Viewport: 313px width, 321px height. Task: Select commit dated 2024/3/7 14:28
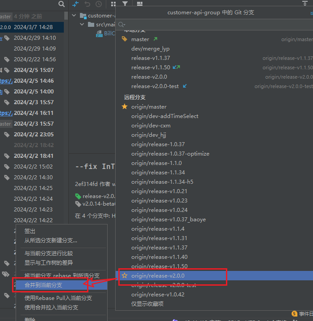33,27
